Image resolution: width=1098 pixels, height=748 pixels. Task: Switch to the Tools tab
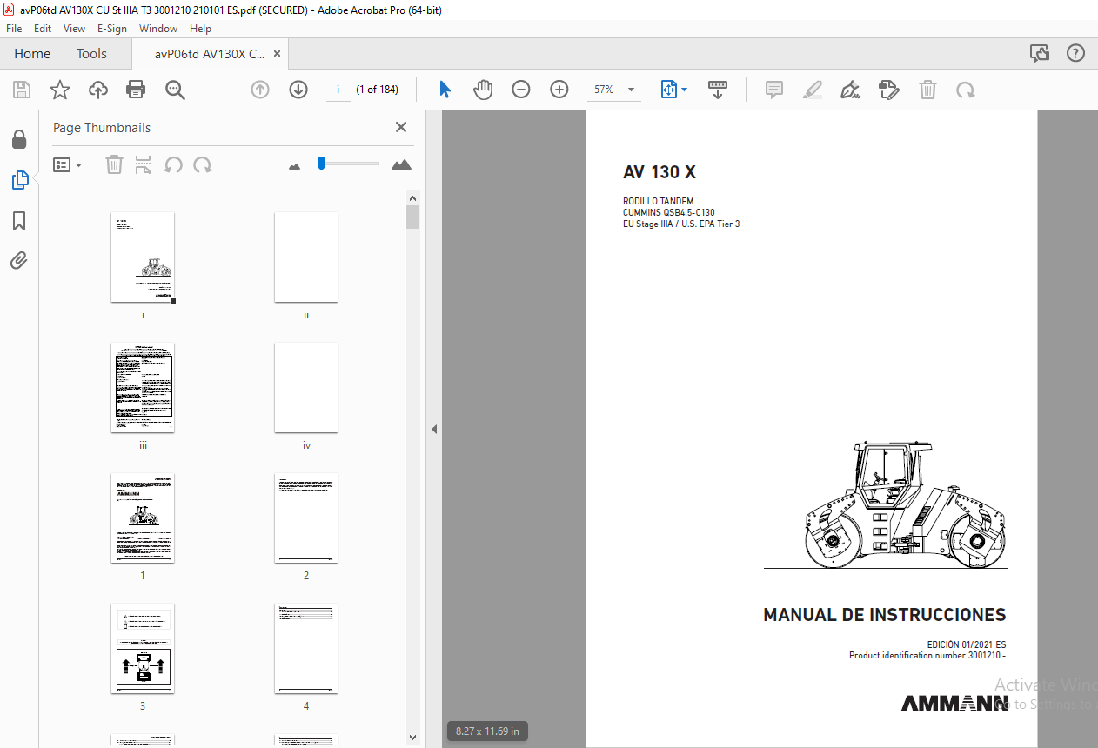point(91,53)
